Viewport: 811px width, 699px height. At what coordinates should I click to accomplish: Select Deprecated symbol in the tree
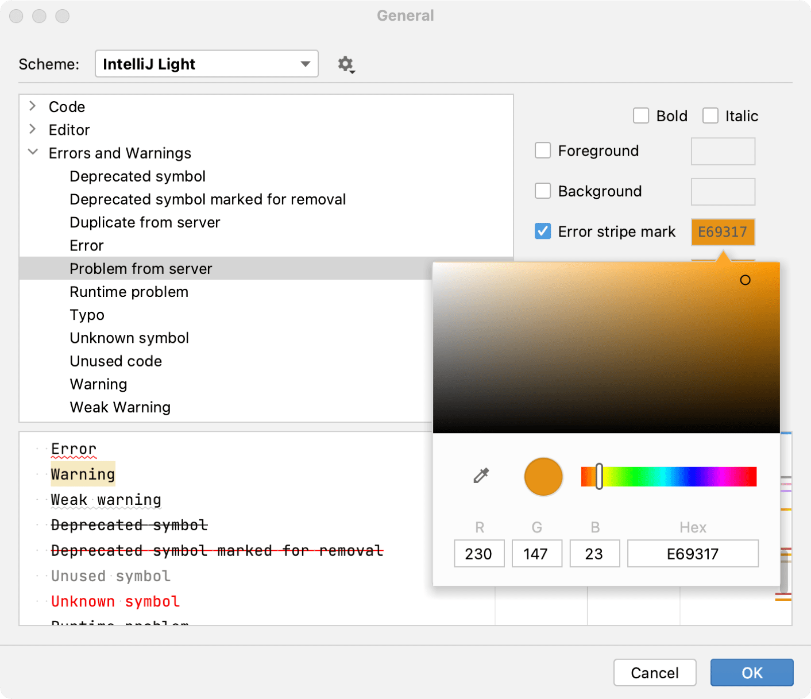[137, 176]
